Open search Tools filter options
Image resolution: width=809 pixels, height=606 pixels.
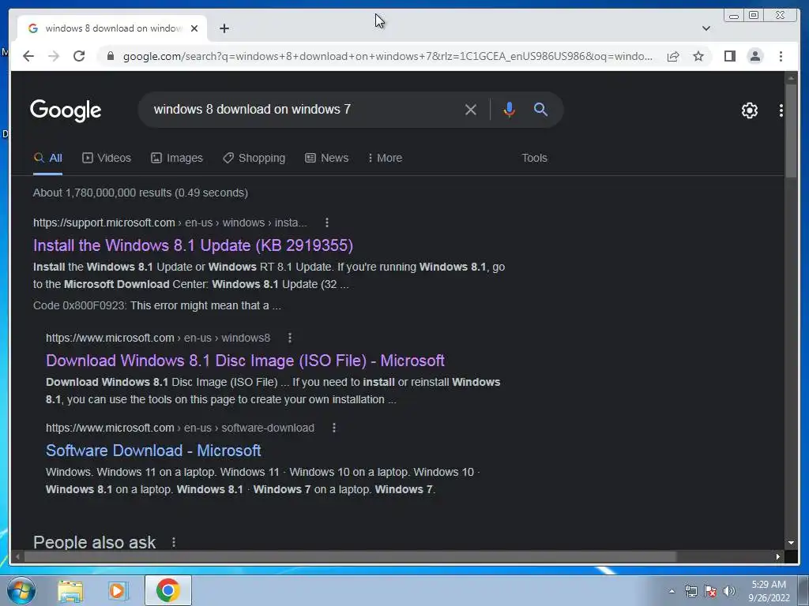(x=534, y=158)
